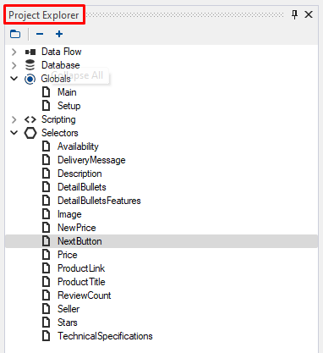This screenshot has width=323, height=353.
Task: Expand all nodes with the plus icon
Action: pyautogui.click(x=59, y=34)
